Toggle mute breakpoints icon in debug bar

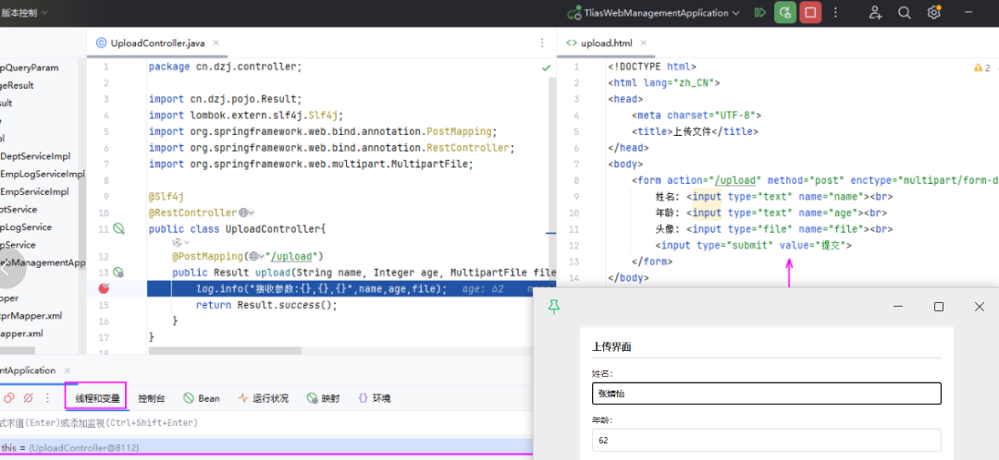tap(29, 398)
